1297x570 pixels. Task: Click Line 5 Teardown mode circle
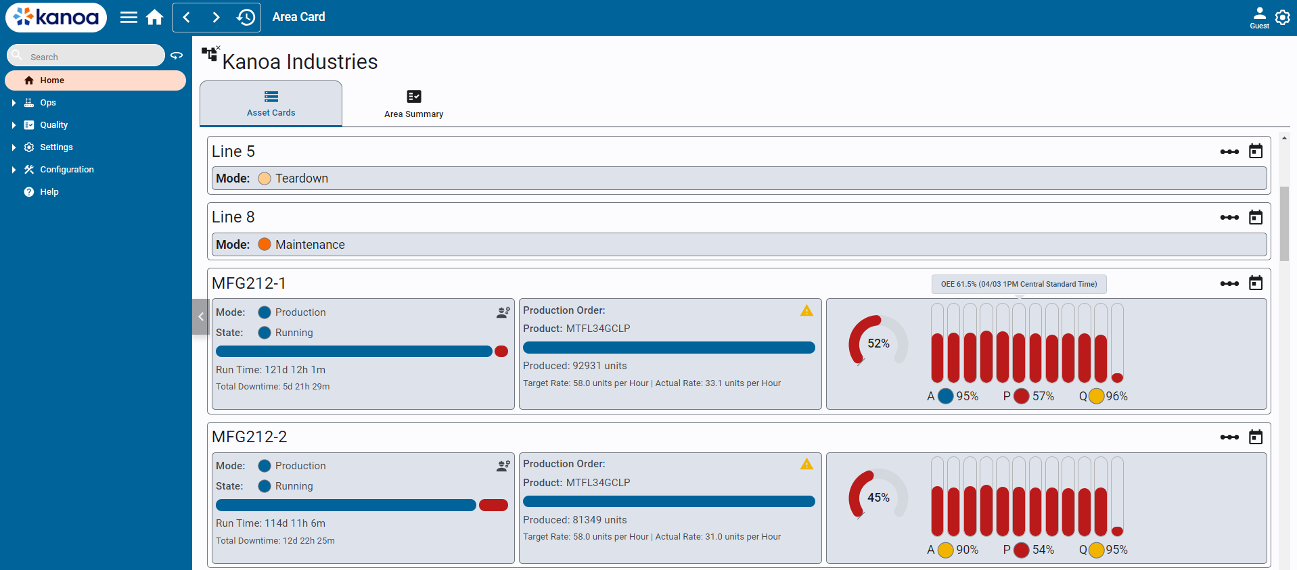pos(265,179)
